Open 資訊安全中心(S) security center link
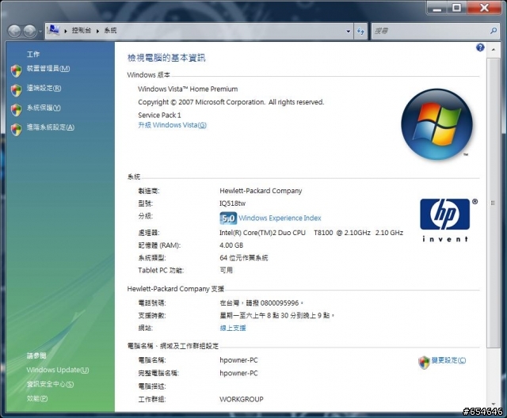The width and height of the screenshot is (507, 418). click(50, 384)
